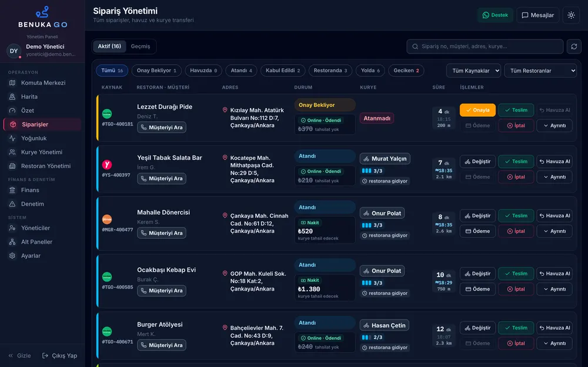Open the Tüm Kaynaklar dropdown
The image size is (588, 367).
tap(473, 70)
